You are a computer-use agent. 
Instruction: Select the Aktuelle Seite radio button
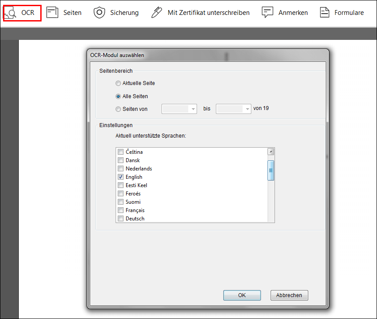point(118,83)
